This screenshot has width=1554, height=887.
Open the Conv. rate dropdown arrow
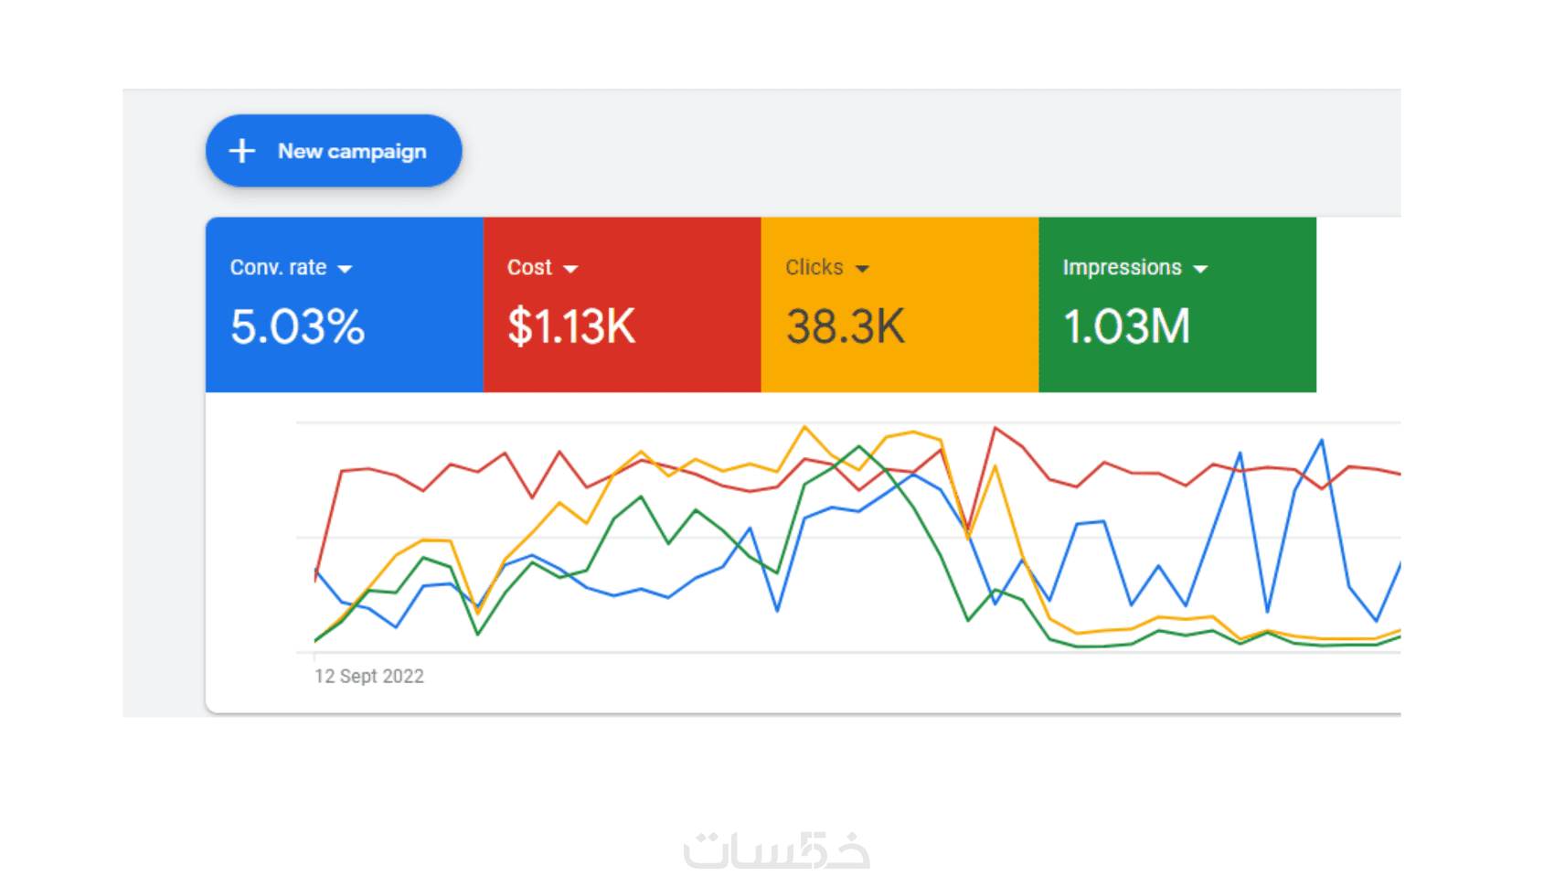point(345,269)
